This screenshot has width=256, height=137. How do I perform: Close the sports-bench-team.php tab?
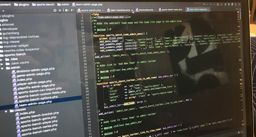[184, 10]
